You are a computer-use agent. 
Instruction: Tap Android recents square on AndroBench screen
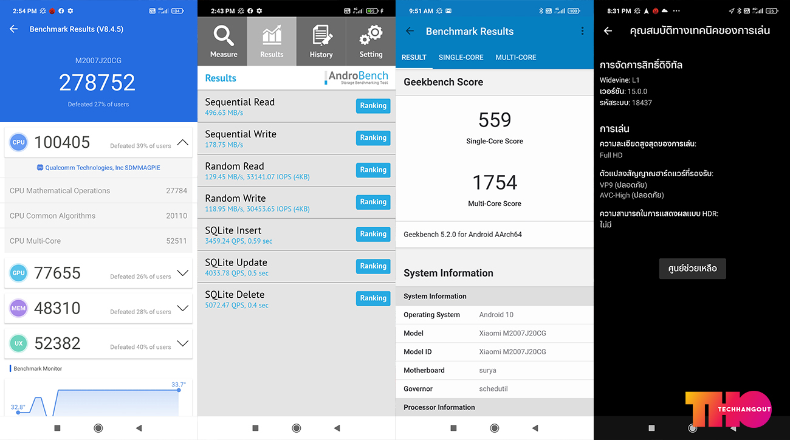(x=255, y=428)
